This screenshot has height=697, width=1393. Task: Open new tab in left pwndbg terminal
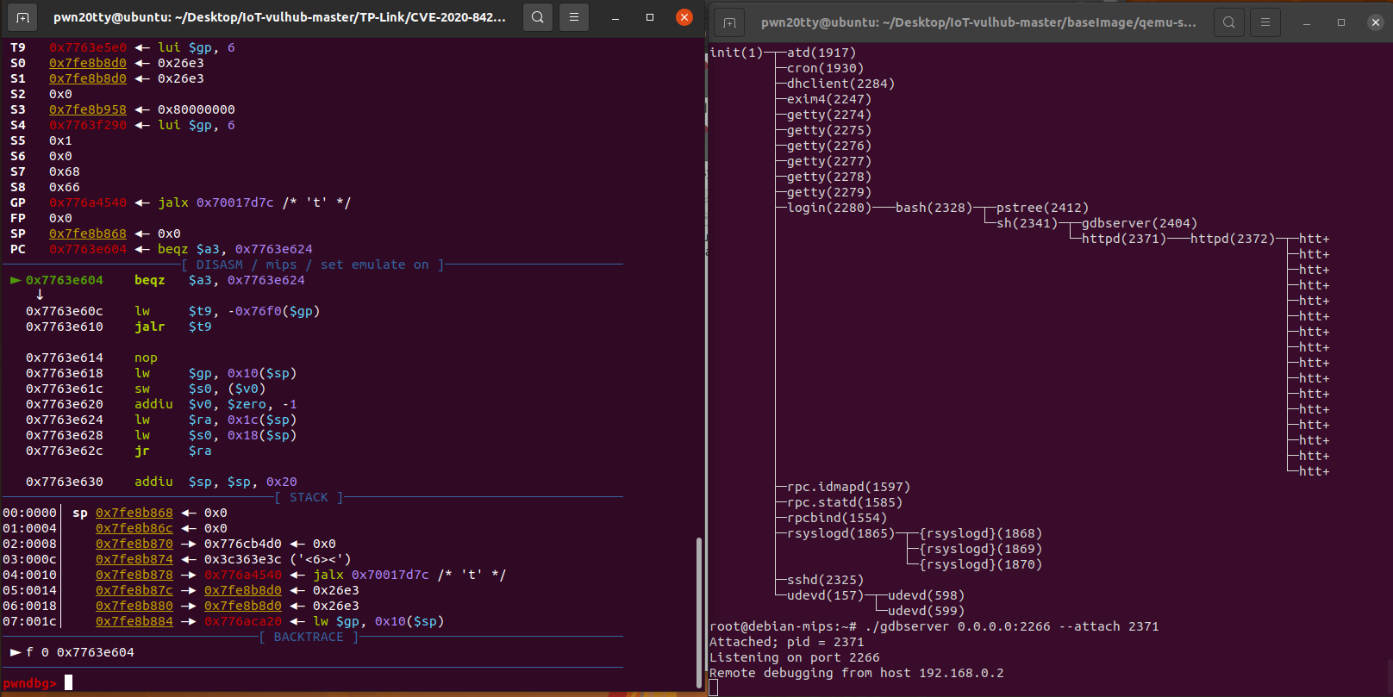coord(22,17)
